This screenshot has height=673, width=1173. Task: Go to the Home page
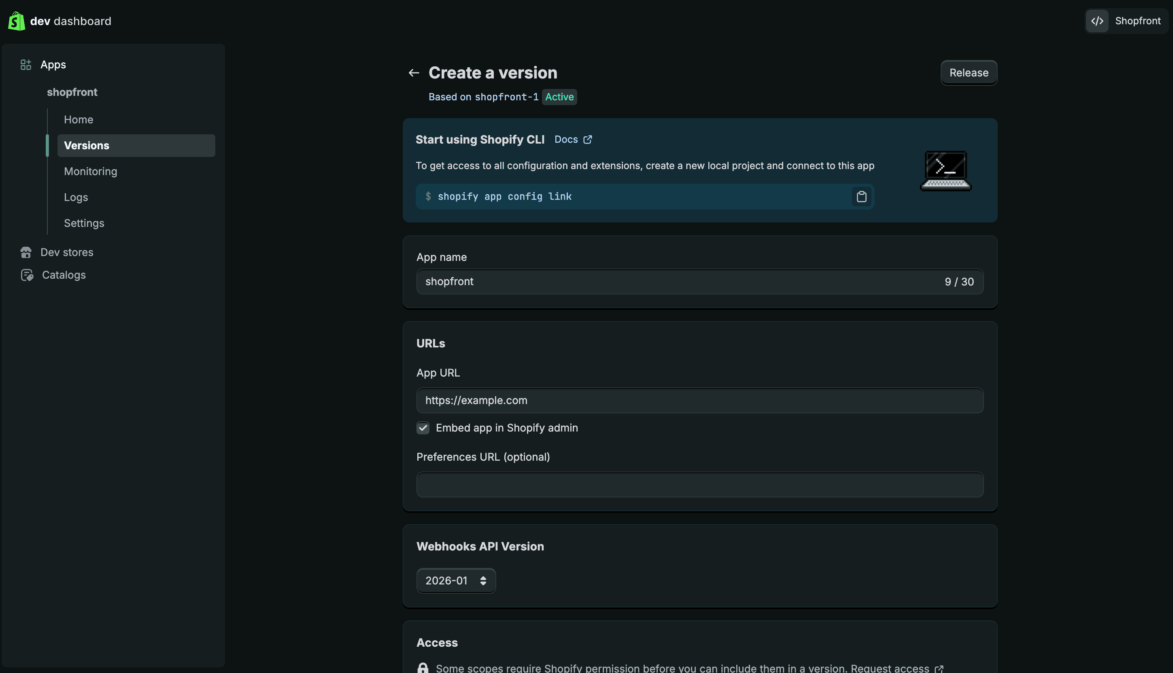click(x=79, y=120)
